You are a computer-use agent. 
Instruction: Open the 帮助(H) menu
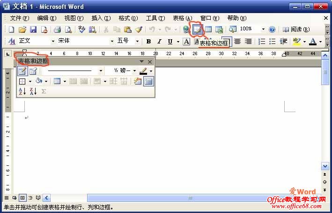click(237, 18)
